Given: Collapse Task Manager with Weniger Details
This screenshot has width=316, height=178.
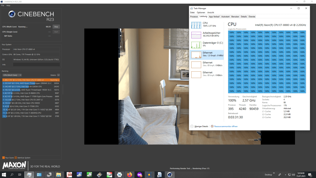Looking at the screenshot, I should tap(199, 126).
